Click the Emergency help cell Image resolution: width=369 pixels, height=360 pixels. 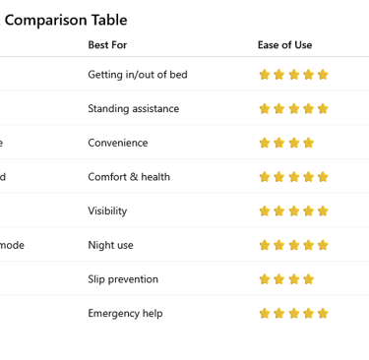[x=125, y=314]
